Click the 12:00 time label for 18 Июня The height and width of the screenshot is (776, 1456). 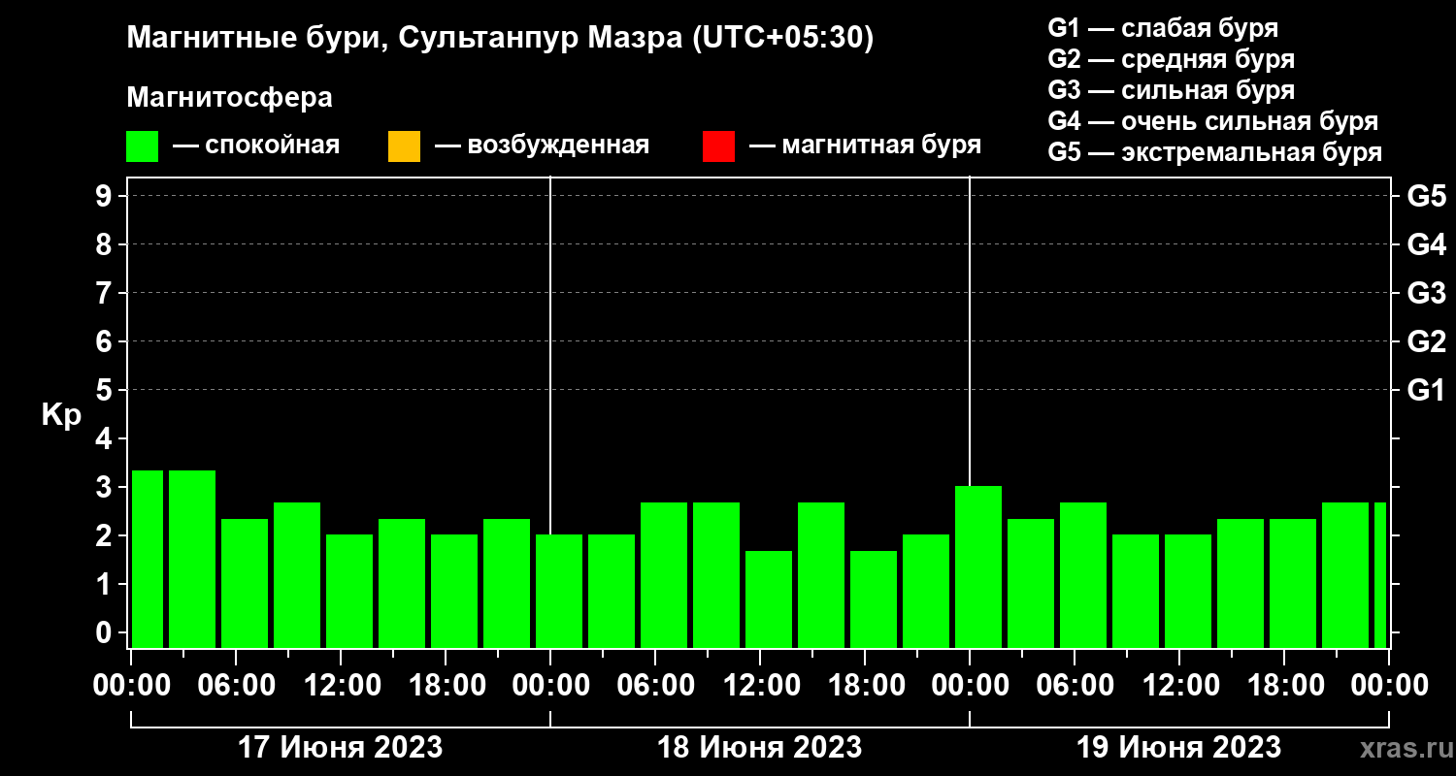[x=760, y=686]
